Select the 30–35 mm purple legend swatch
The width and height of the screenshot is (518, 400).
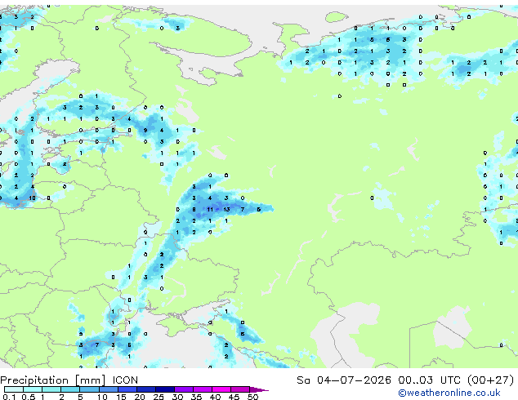point(183,389)
